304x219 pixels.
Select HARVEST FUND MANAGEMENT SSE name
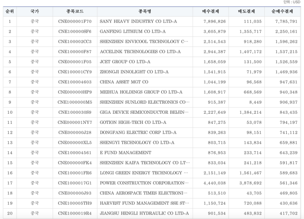pyautogui.click(x=144, y=203)
